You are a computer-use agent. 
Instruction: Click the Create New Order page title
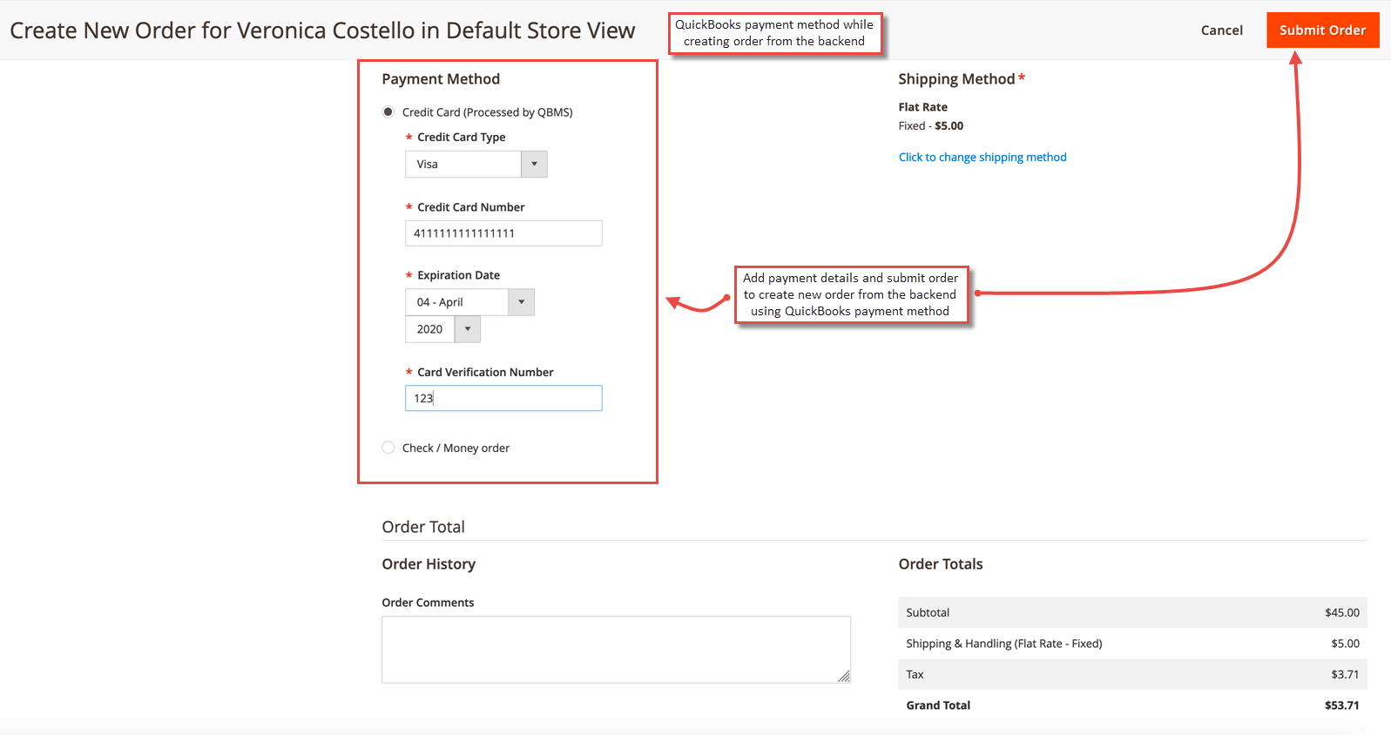point(322,30)
